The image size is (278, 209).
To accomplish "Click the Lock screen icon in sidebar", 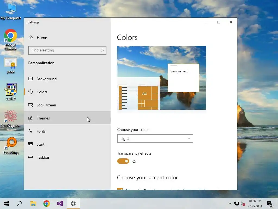I will pos(30,105).
